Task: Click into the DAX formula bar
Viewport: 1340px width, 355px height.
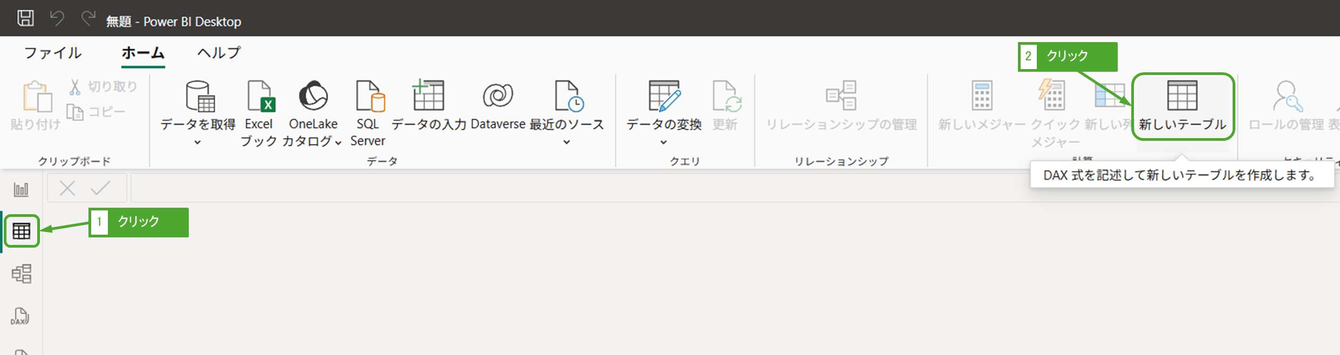Action: coord(539,188)
